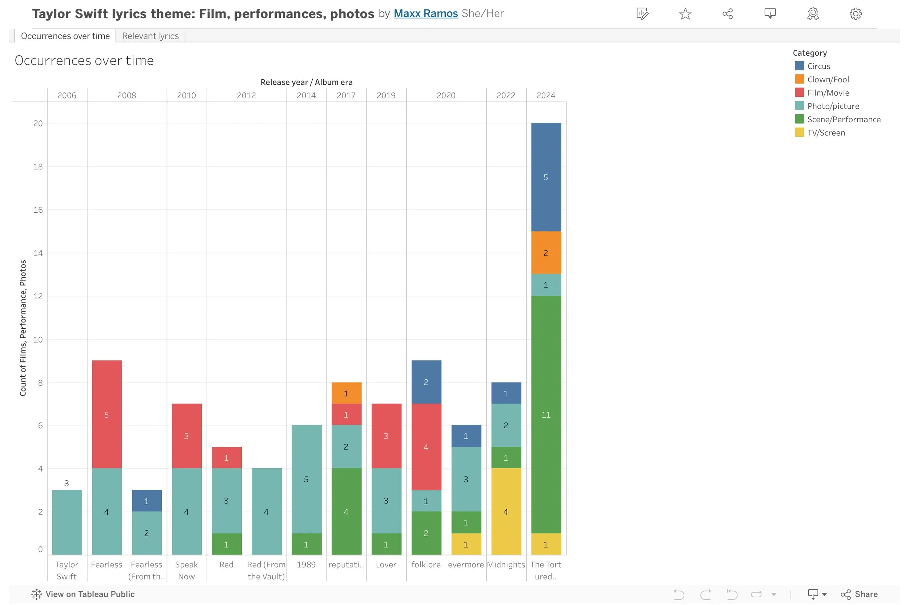Click the redo arrow in footer
The height and width of the screenshot is (605, 909).
point(705,594)
